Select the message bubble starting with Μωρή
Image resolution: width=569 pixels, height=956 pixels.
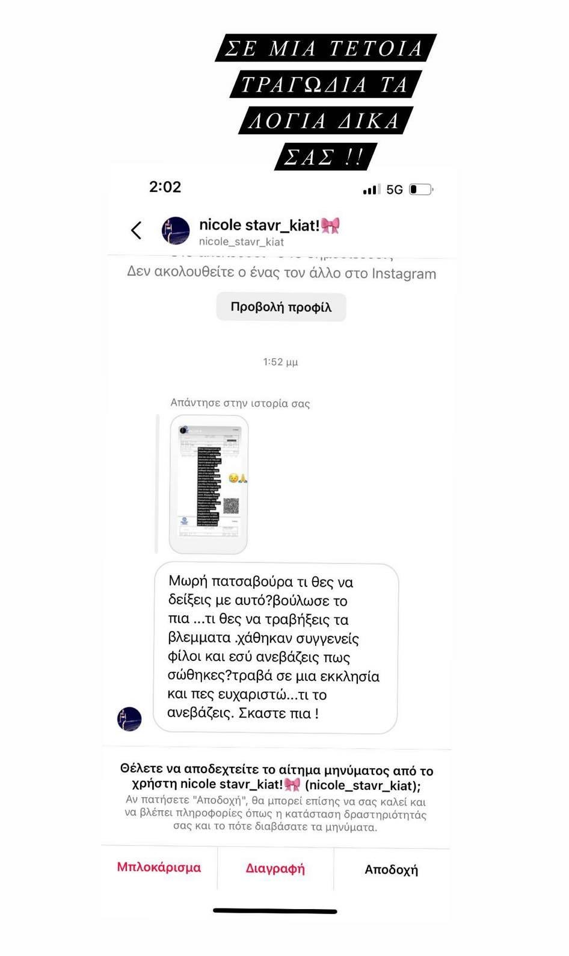point(276,648)
